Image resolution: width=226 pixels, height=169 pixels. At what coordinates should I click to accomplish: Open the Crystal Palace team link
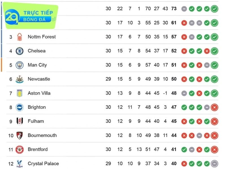pos(43,164)
